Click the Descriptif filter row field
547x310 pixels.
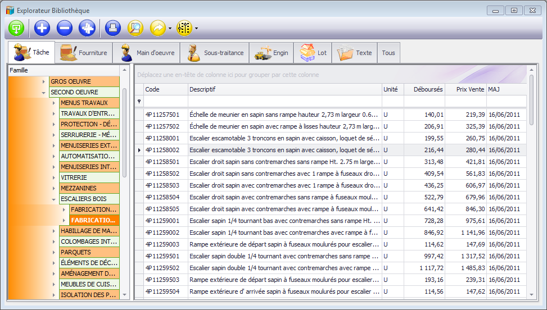pos(284,101)
